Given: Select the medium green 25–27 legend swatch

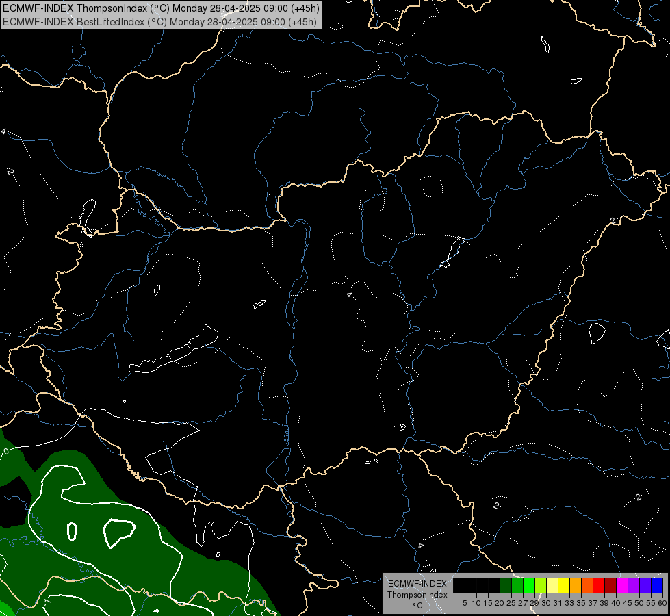Looking at the screenshot, I should click(x=517, y=585).
